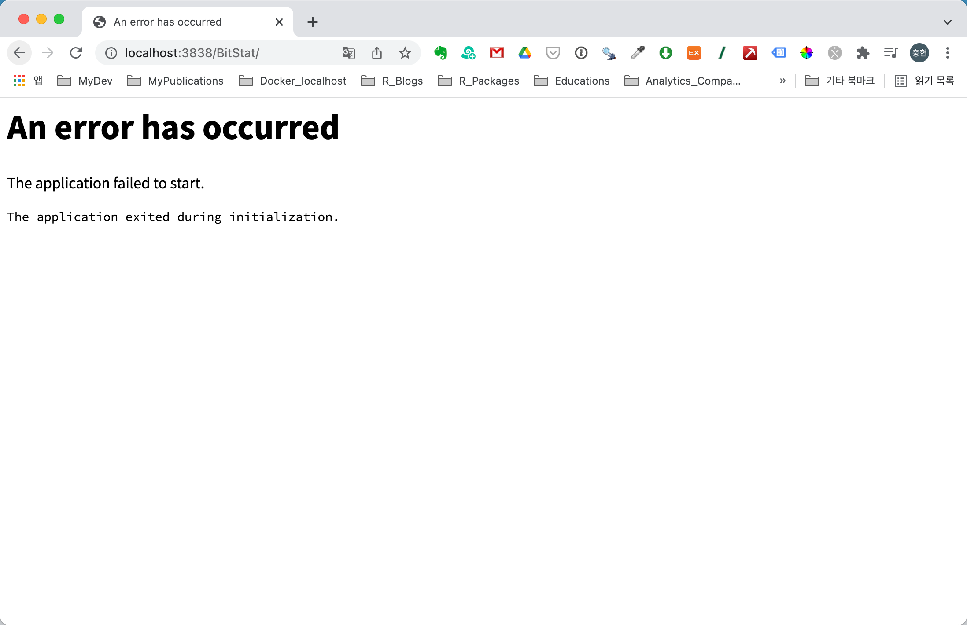Click the Google Drive extension icon
Screen dimensions: 967x625
tap(525, 53)
